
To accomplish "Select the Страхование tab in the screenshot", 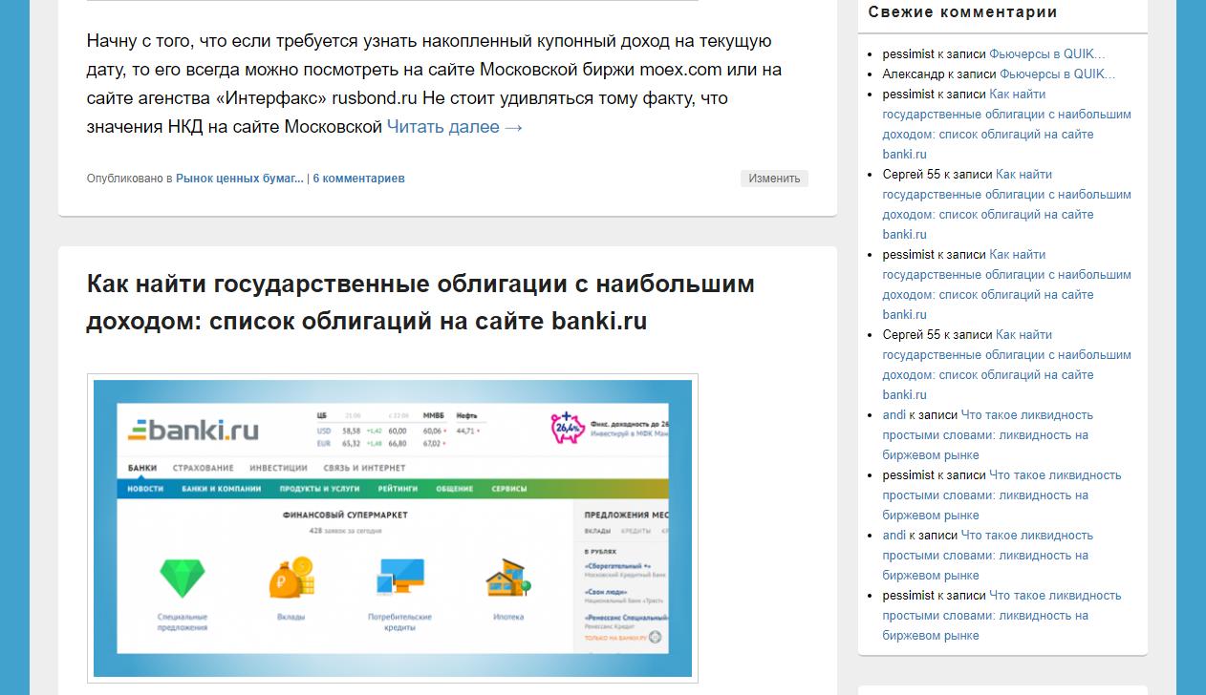I will [x=203, y=468].
